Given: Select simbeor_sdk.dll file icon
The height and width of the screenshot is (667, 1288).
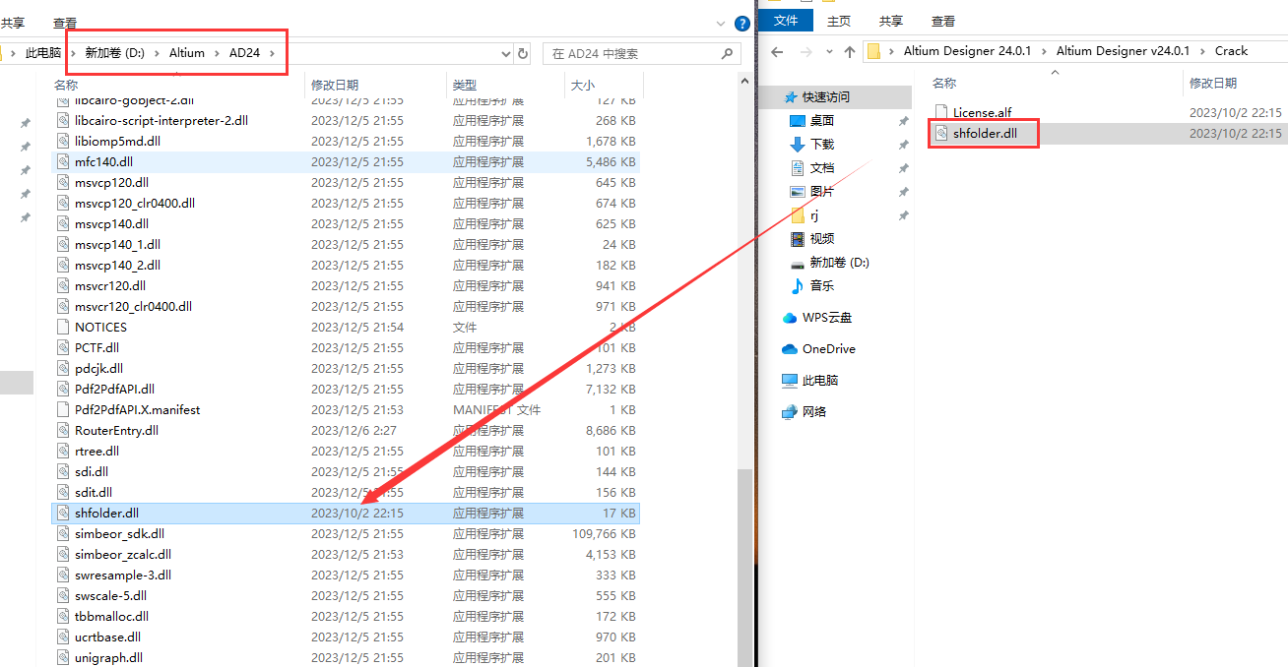Looking at the screenshot, I should 62,533.
